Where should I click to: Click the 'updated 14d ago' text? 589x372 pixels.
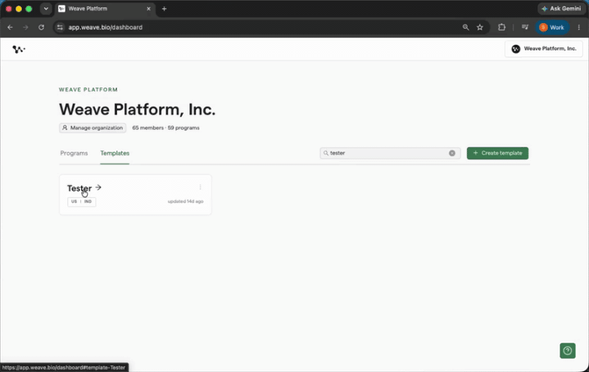click(x=185, y=201)
